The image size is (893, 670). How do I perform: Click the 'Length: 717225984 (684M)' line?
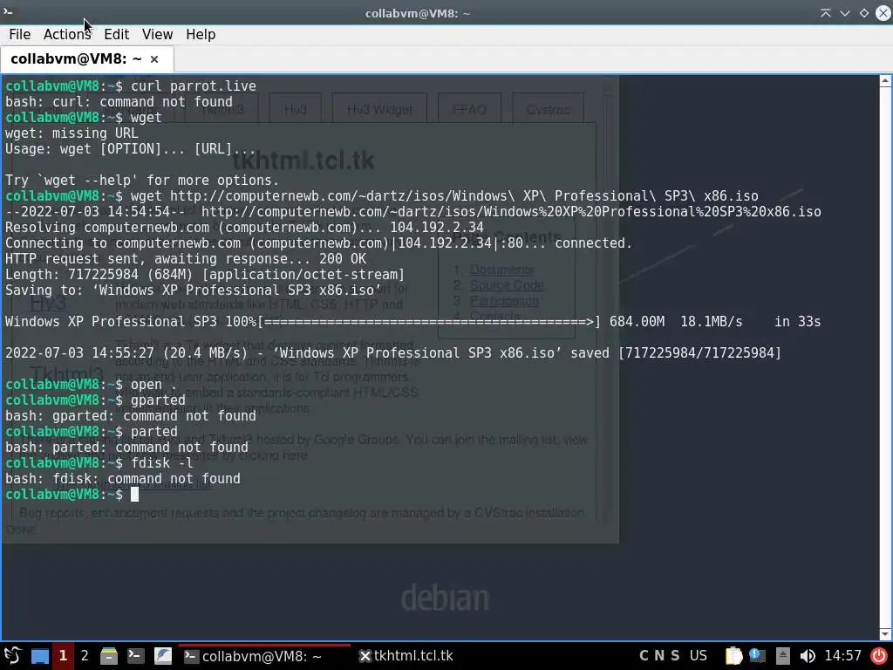click(205, 275)
